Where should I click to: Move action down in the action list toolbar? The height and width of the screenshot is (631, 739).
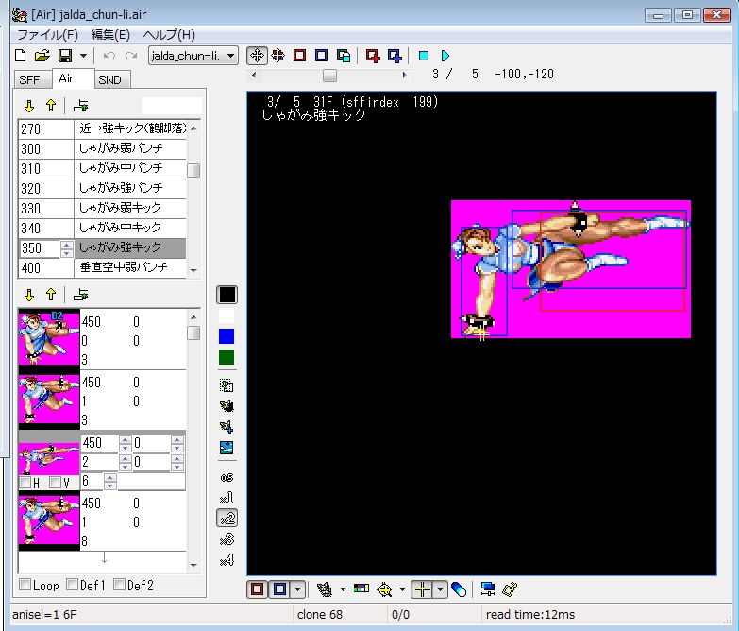click(29, 106)
